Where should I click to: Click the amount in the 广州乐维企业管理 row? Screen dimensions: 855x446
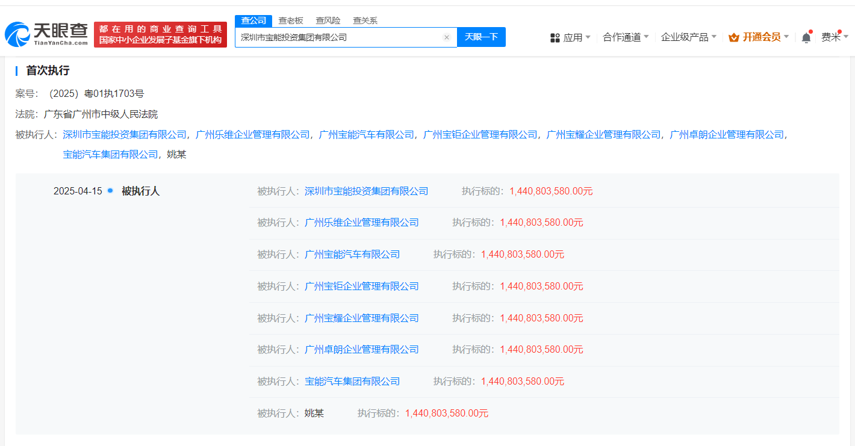coord(541,223)
